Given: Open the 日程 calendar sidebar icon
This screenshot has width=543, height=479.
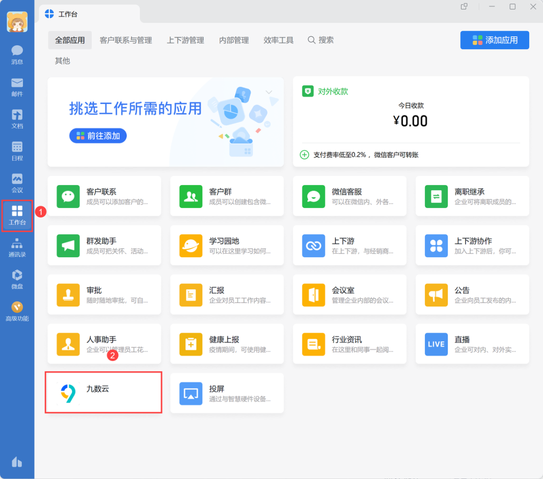Looking at the screenshot, I should 17,151.
